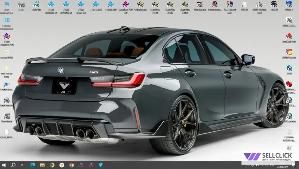Launch the BMW Coding Tool shortcut
Image resolution: width=299 pixels, height=169 pixels.
point(259,7)
